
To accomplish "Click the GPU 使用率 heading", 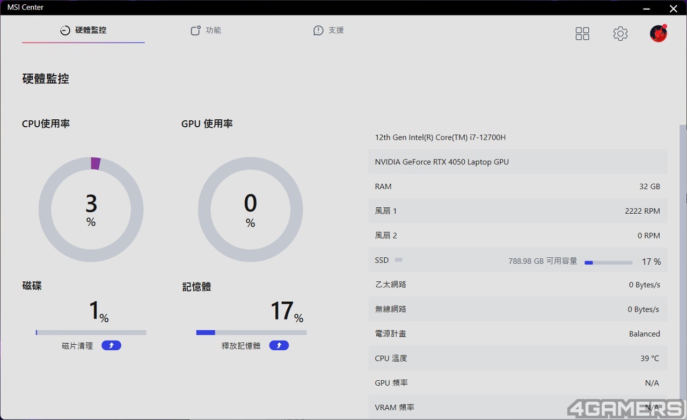I will point(207,124).
